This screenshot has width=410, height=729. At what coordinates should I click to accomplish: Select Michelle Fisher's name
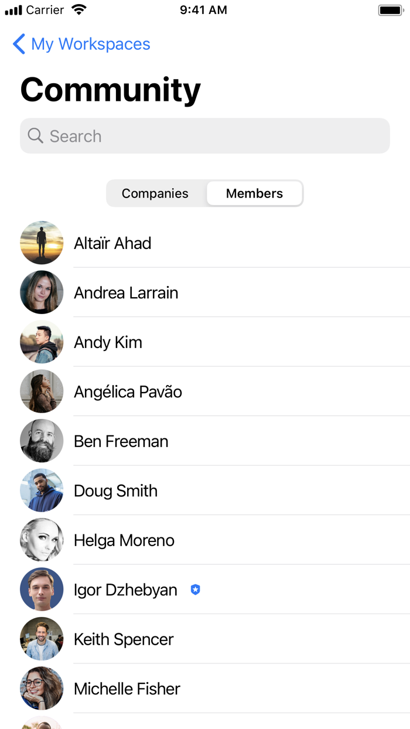pos(127,689)
